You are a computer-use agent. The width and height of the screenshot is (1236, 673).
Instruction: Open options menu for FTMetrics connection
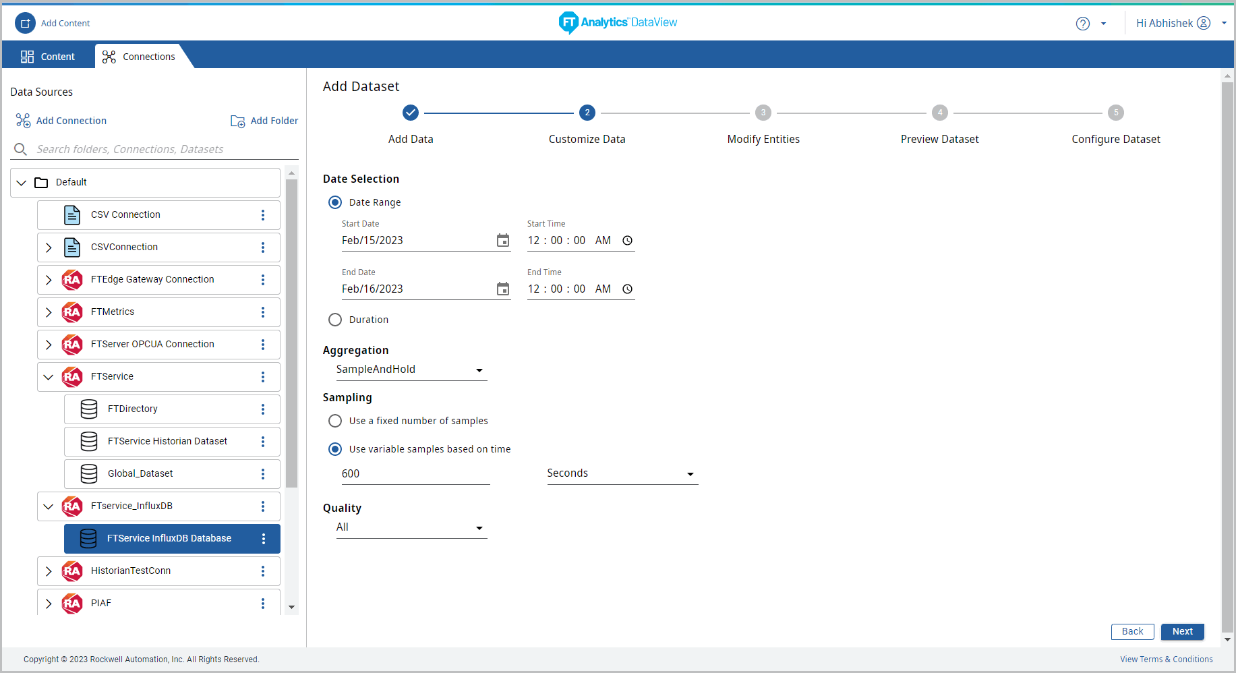263,312
